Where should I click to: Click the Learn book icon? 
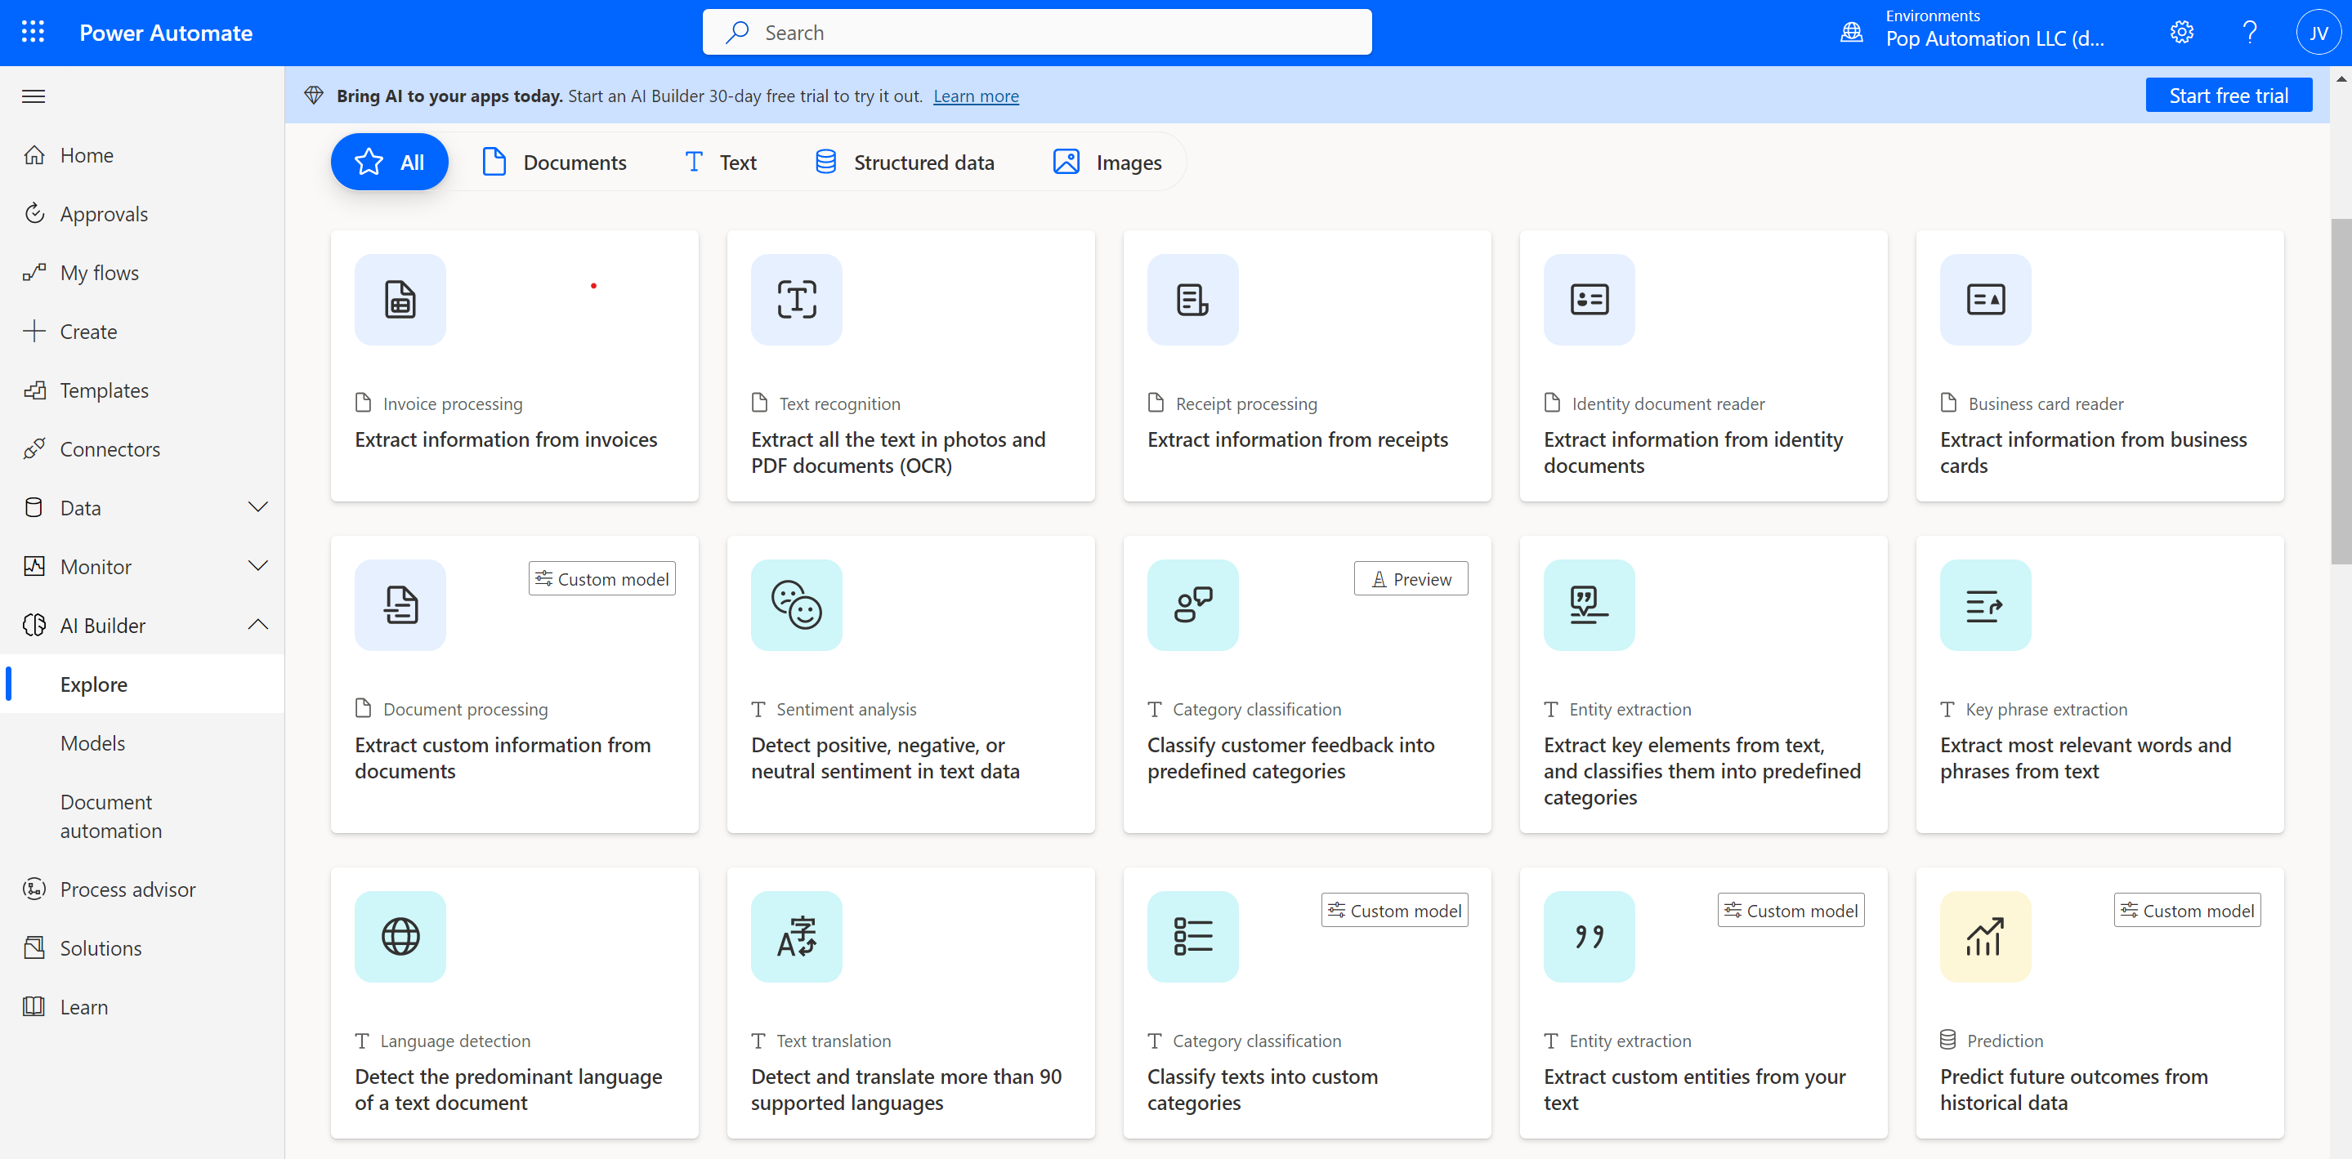pos(34,1005)
